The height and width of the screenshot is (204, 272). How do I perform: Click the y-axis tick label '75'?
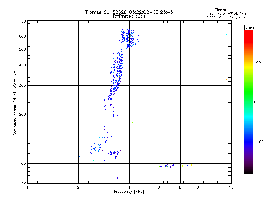(x=24, y=182)
